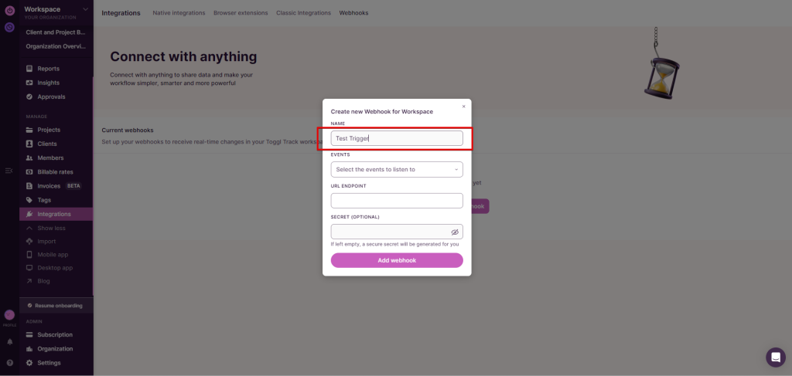Click the chat support bubble icon
Screen dimensions: 792x376
[775, 357]
